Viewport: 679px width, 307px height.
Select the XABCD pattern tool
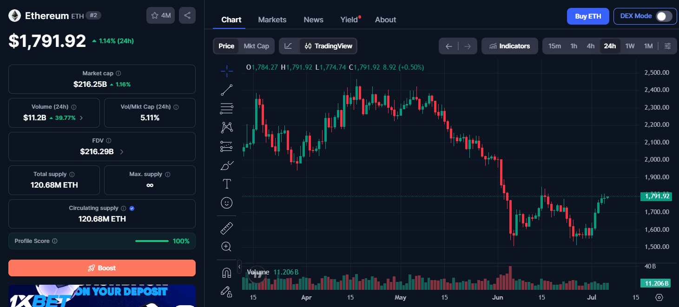227,127
